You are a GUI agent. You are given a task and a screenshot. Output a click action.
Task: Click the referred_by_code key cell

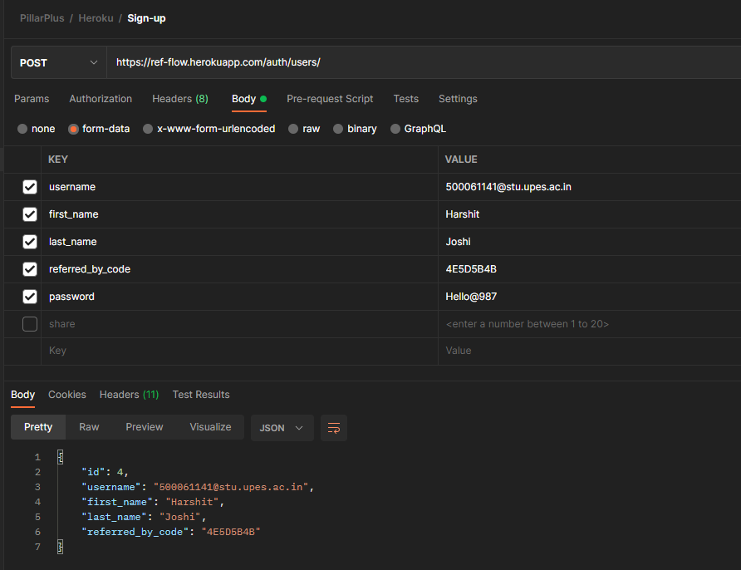click(x=239, y=269)
